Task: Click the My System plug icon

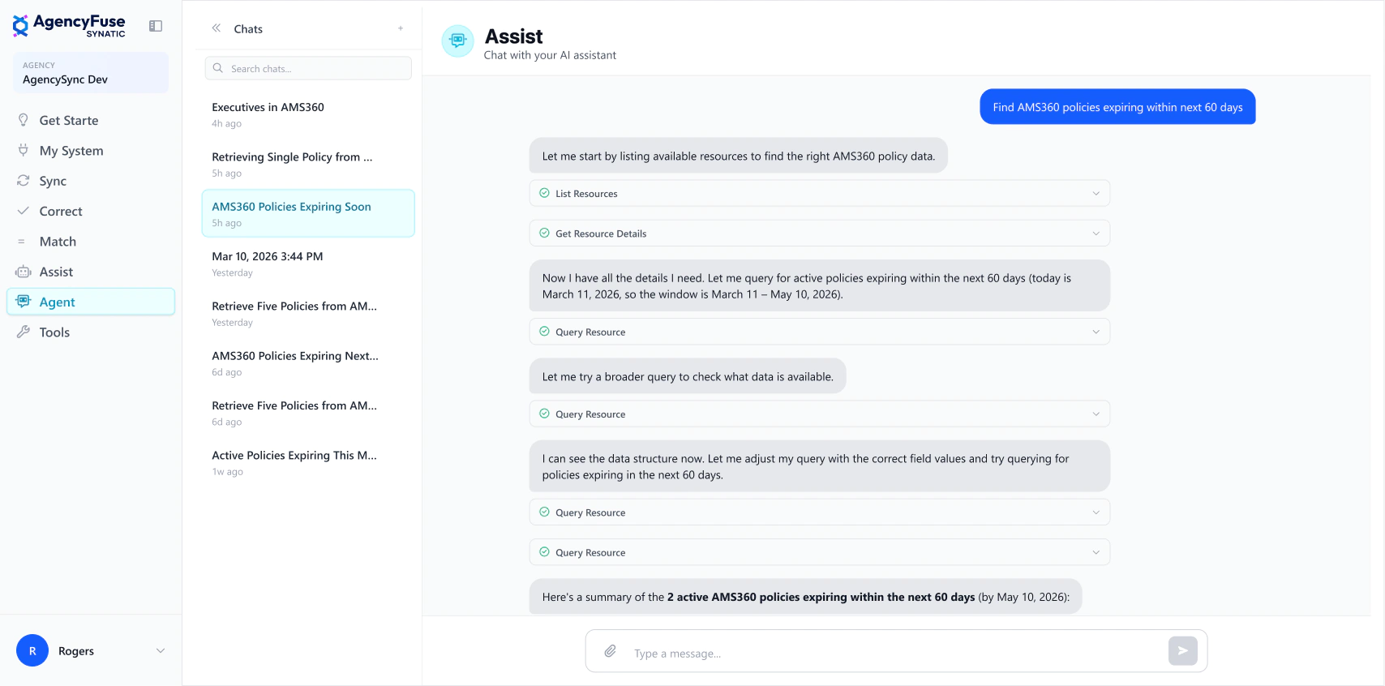Action: point(24,150)
